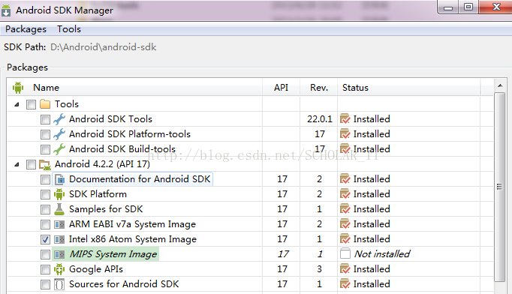Click the 22.0.1 revision cell
This screenshot has width=512, height=294.
(320, 119)
